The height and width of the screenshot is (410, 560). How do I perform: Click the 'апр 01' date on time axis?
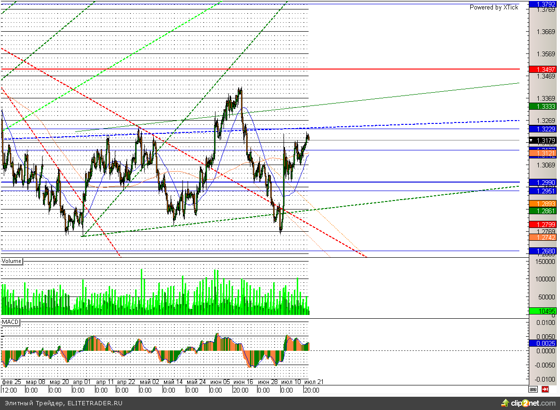(x=81, y=382)
